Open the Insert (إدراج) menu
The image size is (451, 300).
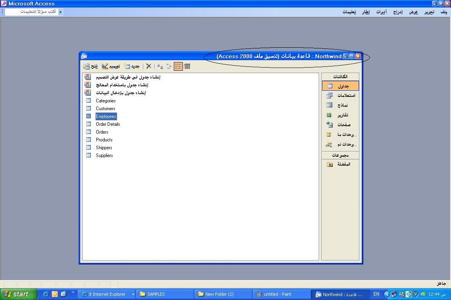click(398, 12)
